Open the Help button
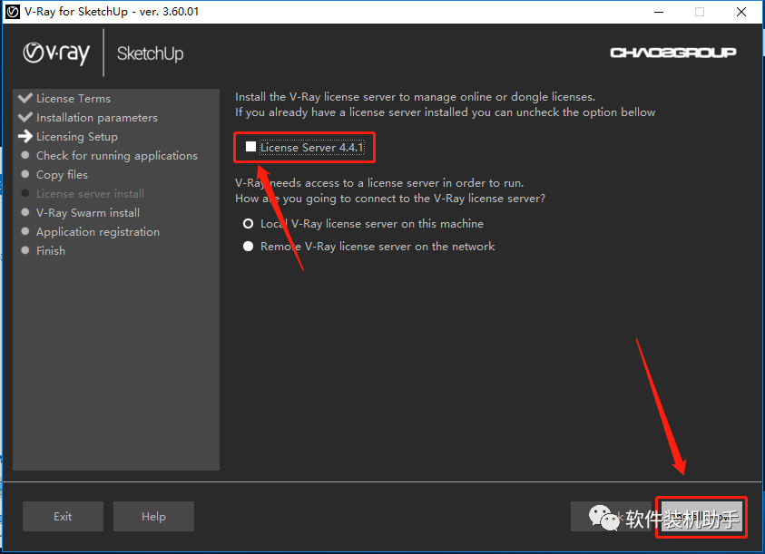Screen dimensions: 765x554 (x=153, y=517)
